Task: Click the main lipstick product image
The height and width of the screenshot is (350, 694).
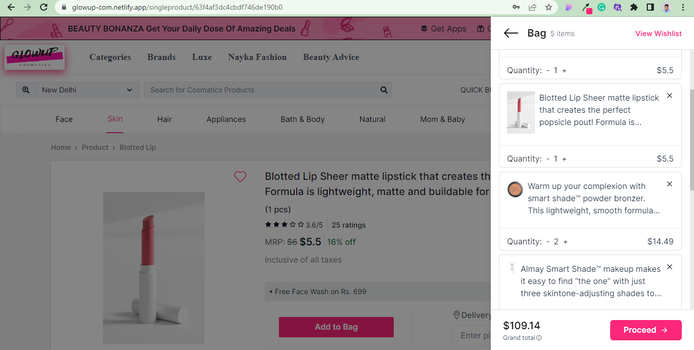Action: (154, 268)
